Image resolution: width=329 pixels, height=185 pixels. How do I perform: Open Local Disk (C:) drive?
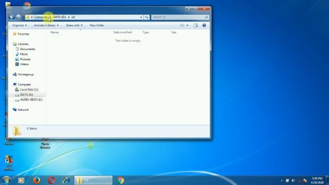29,89
